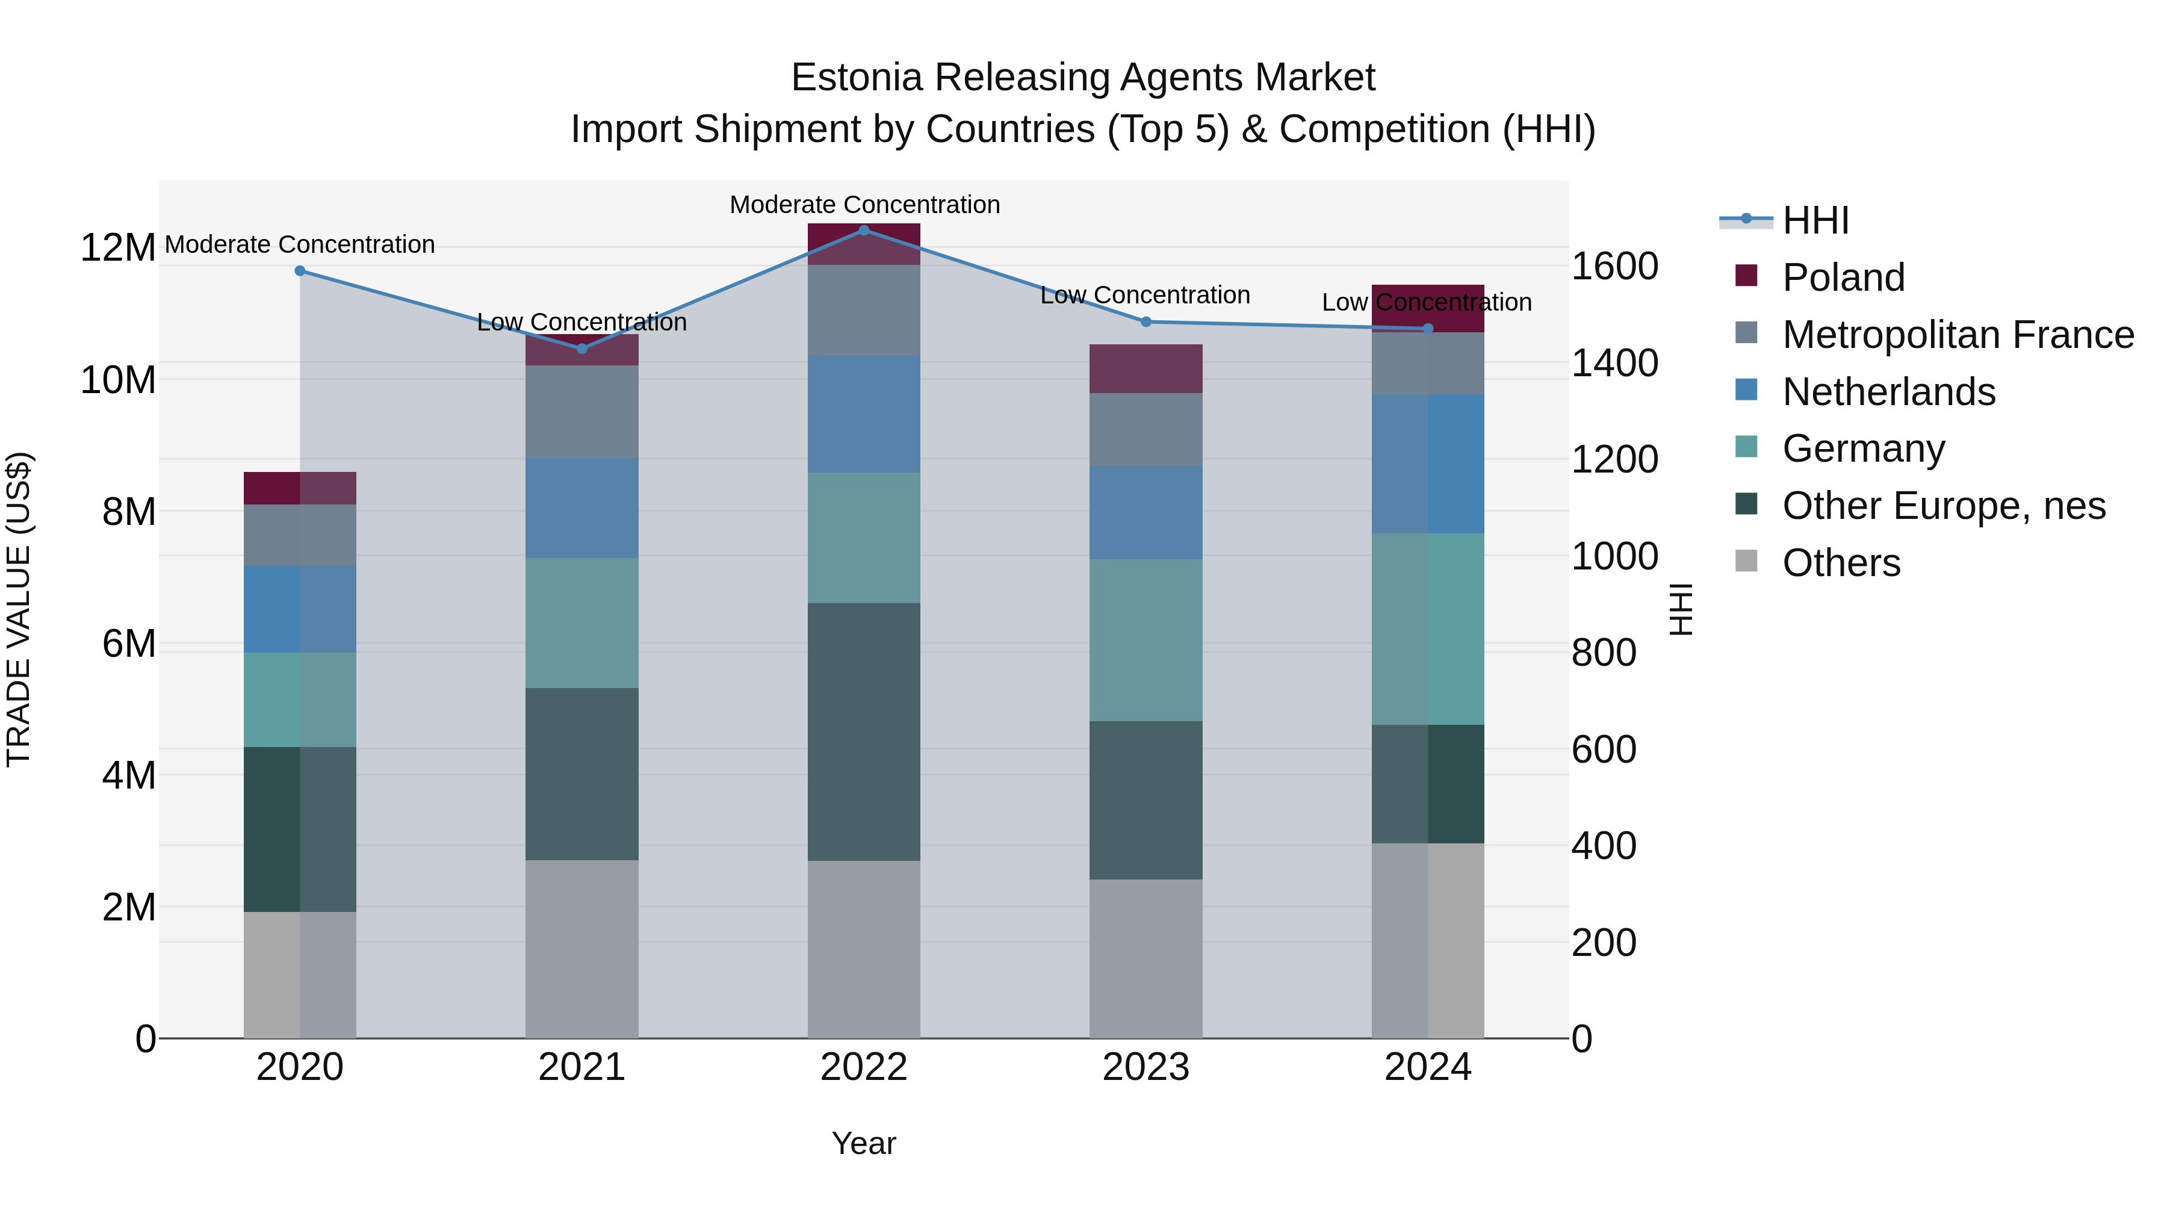The image size is (2167, 1219).
Task: Click the 2023 Poland bar segment
Action: coord(1146,368)
